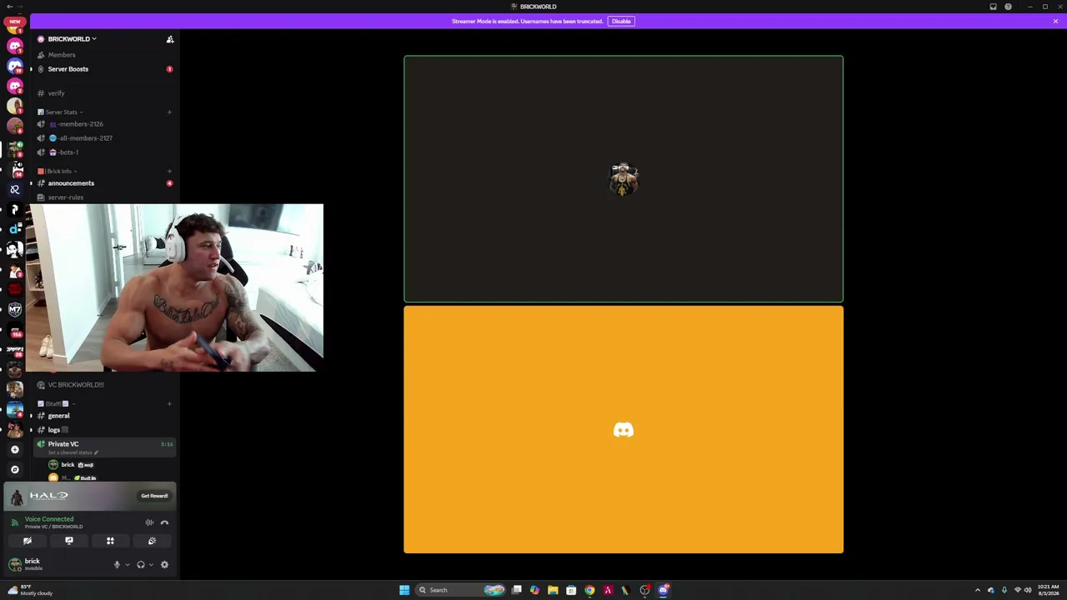Show hidden system tray icons
Screen dimensions: 1067x600
[x=978, y=590]
